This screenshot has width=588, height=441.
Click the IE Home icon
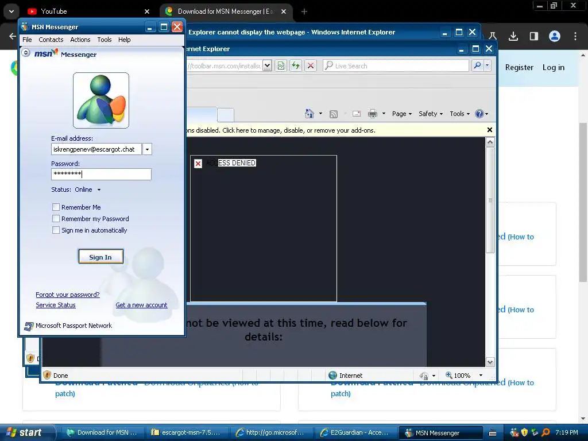click(309, 114)
